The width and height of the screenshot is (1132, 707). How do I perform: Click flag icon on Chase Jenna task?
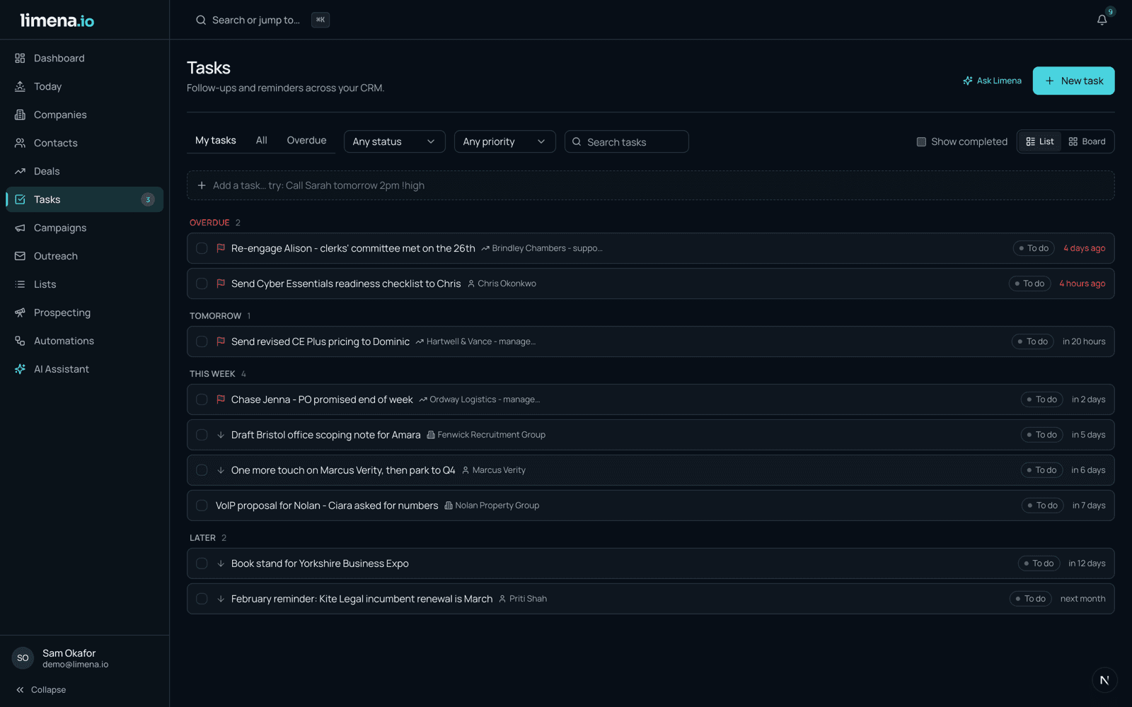click(221, 399)
